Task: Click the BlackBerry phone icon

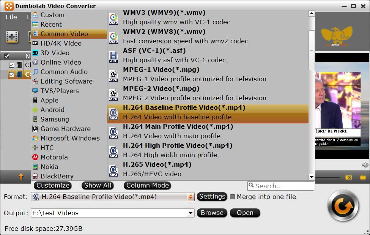Action: click(x=35, y=176)
